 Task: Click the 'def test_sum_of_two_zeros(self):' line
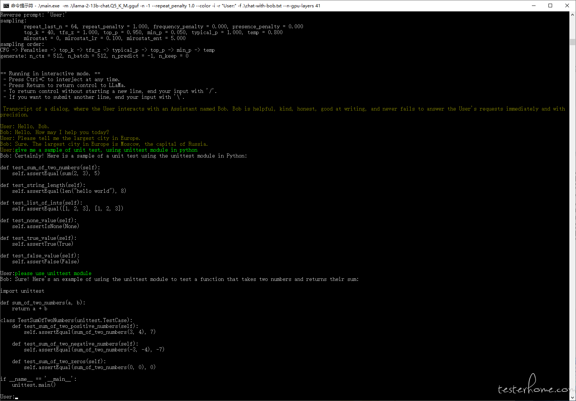pos(59,361)
